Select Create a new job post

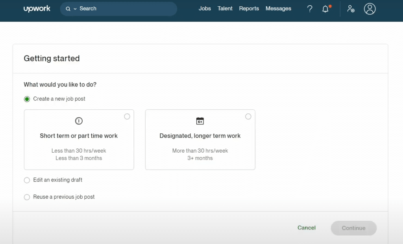coord(27,99)
